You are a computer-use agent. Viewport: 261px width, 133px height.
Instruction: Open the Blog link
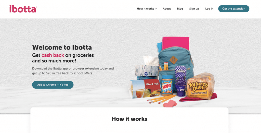180,9
